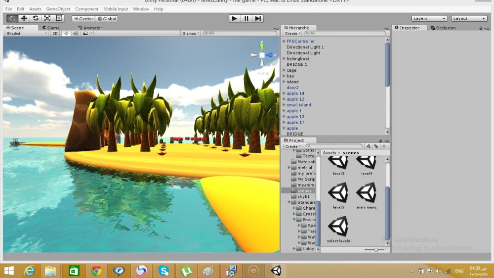Open the Shaded draw mode dropdown

[x=27, y=34]
